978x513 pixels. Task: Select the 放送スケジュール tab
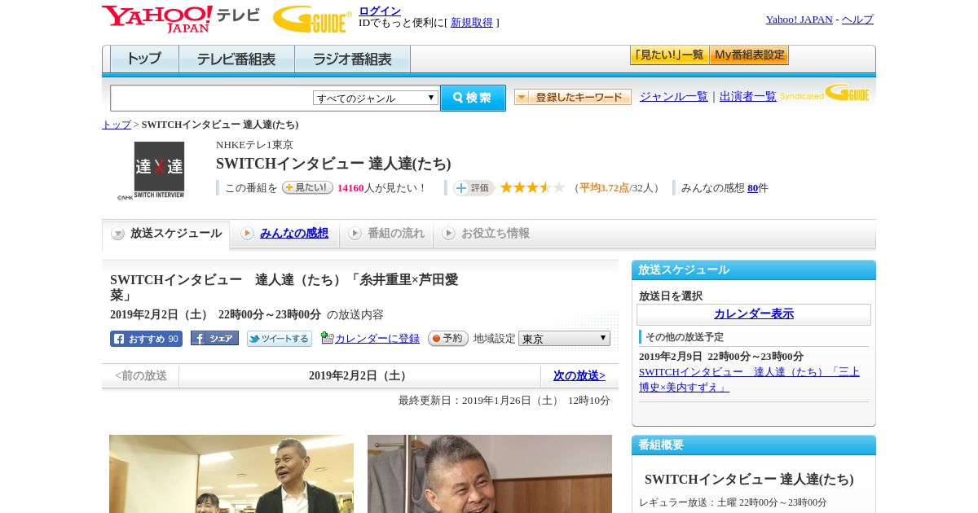pos(166,234)
